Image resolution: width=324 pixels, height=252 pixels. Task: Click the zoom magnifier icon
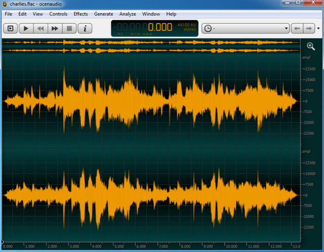(x=311, y=46)
